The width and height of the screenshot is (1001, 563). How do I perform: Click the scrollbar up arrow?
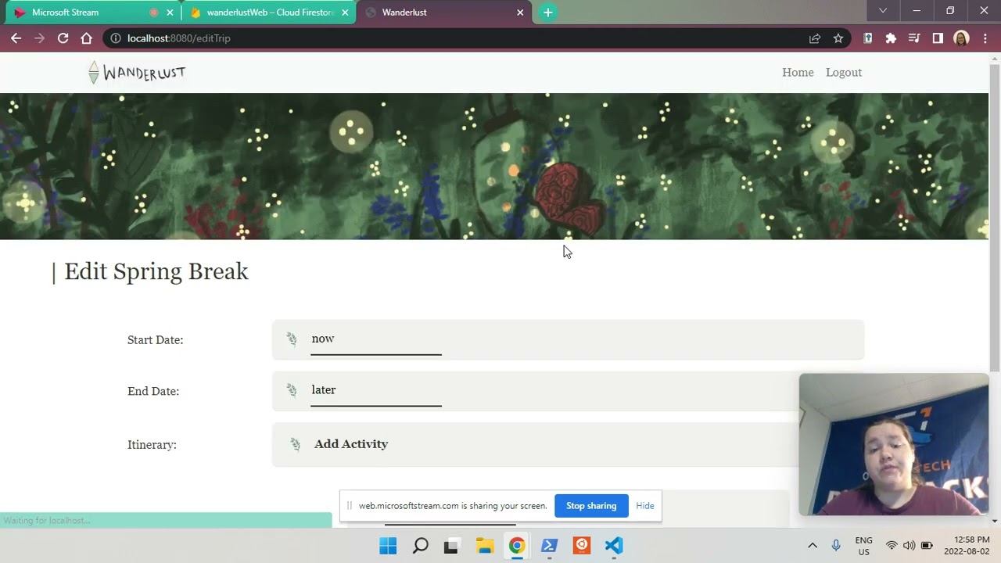pos(995,58)
